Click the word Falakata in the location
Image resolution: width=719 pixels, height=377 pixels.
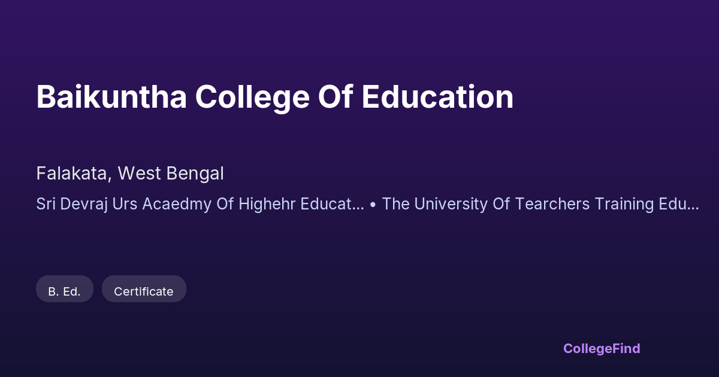(73, 174)
